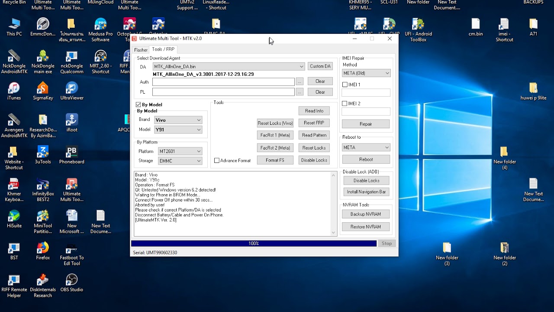554x312 pixels.
Task: Open HiSuite desktop icon
Action: (x=14, y=219)
